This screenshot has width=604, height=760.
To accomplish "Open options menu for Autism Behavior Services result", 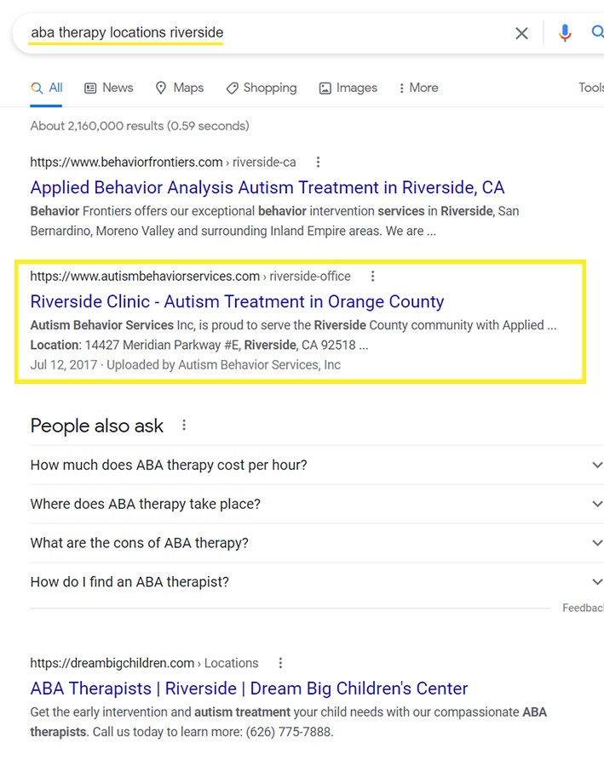I will [x=372, y=276].
